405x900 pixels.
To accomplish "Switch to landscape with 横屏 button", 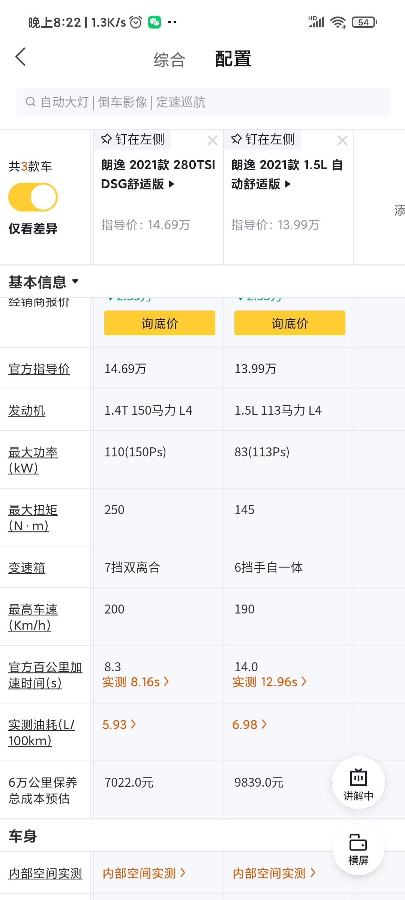I will tap(358, 849).
